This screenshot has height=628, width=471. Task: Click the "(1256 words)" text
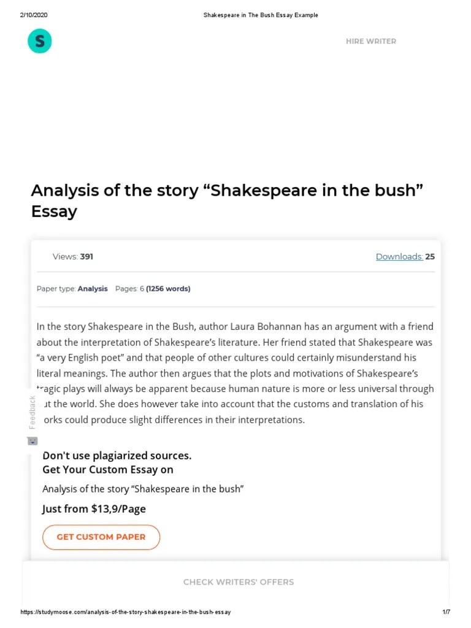coord(167,288)
